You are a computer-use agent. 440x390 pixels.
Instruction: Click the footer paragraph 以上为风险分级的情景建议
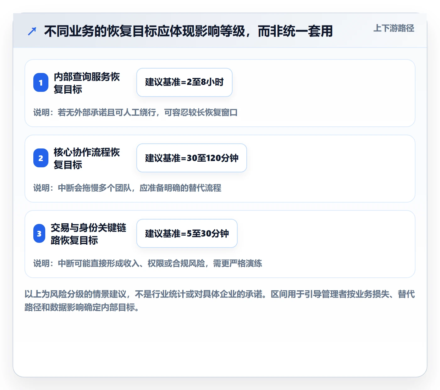[x=220, y=301]
